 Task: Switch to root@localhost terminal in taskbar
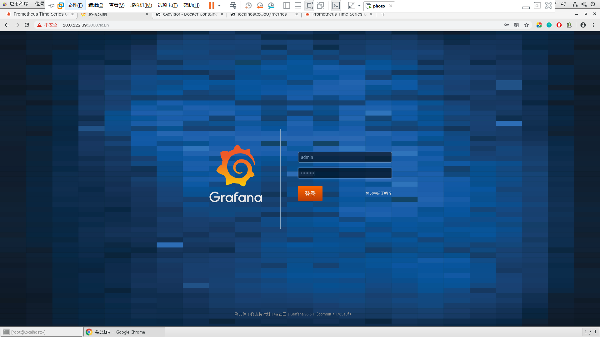click(41, 332)
